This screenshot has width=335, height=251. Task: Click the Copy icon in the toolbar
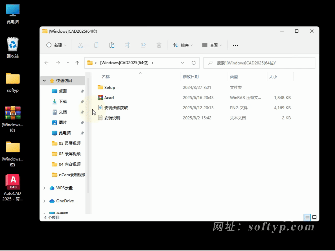pos(96,45)
